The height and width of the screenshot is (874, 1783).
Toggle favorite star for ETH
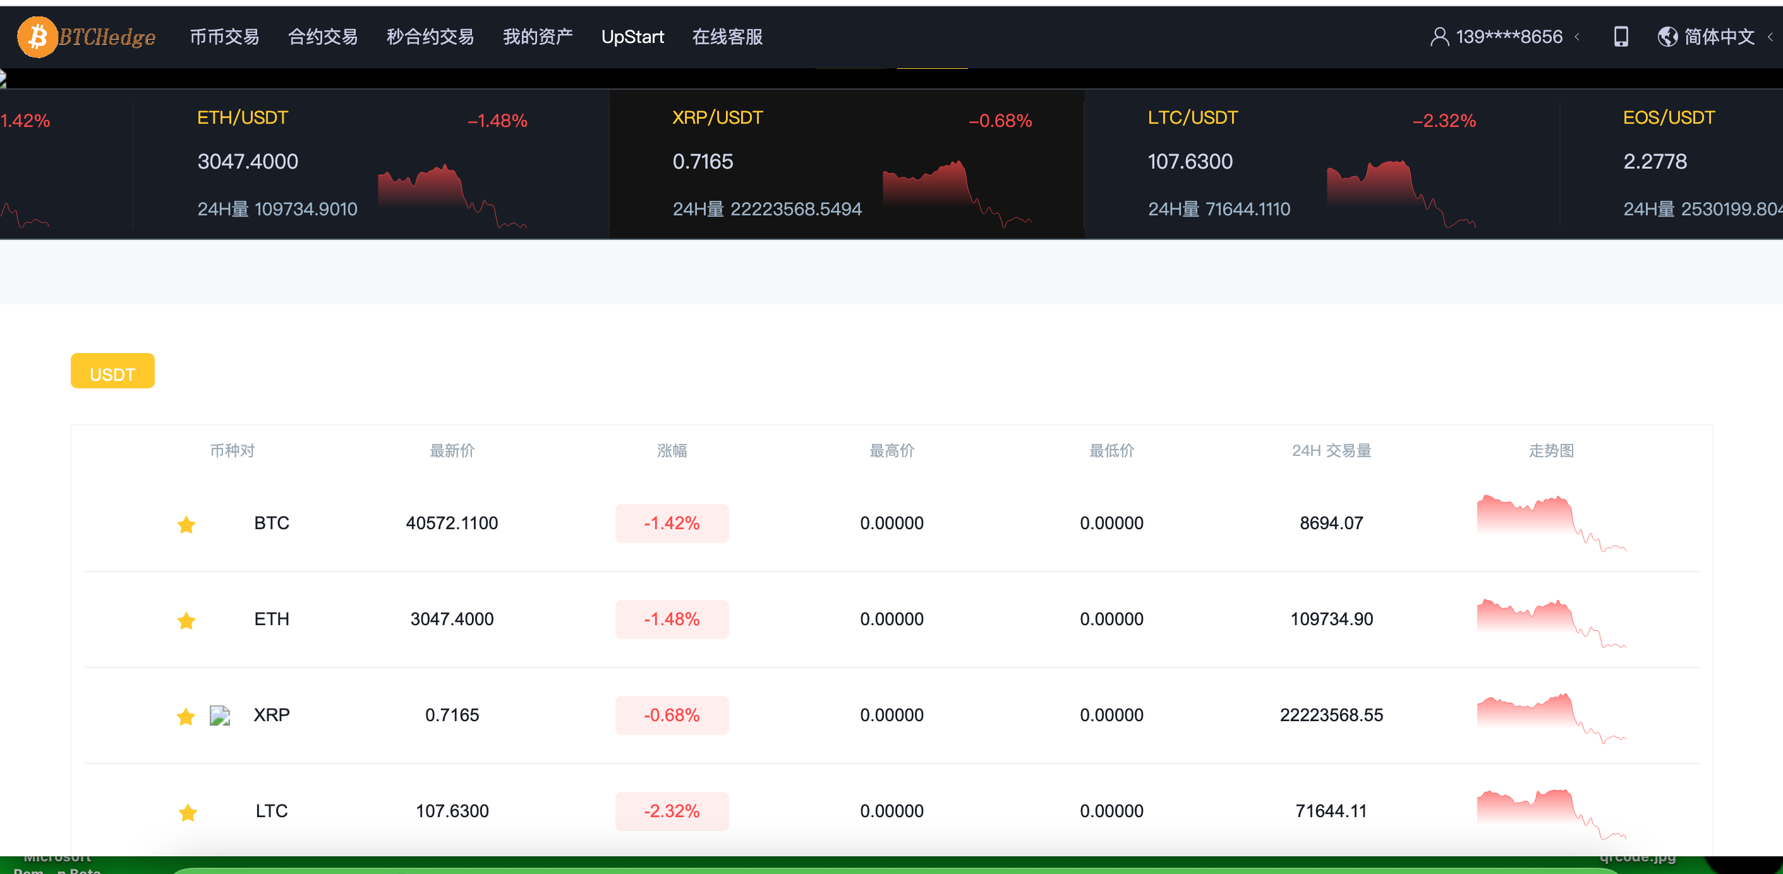click(x=186, y=620)
